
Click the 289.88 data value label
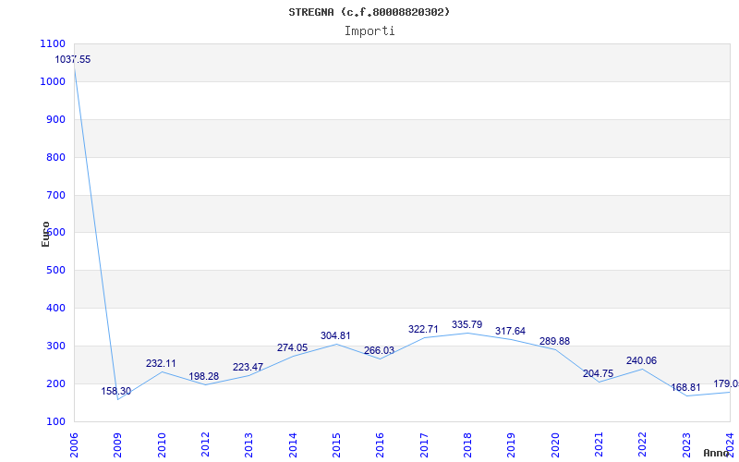pos(555,341)
